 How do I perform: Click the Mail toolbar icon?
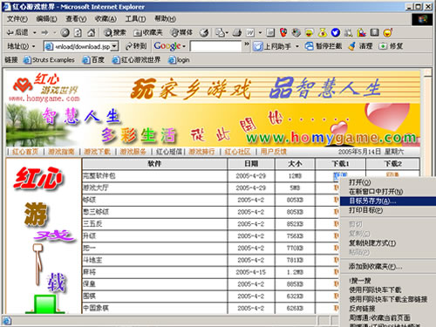pyautogui.click(x=220, y=32)
